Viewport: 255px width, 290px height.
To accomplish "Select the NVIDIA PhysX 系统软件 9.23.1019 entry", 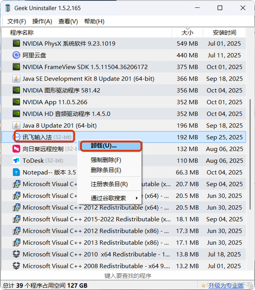I will (124, 44).
